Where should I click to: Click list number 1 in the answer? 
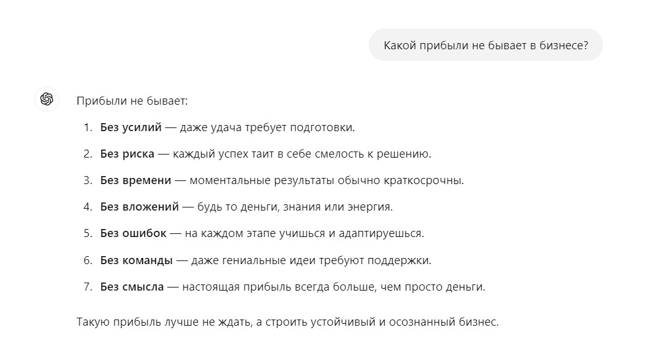click(87, 127)
